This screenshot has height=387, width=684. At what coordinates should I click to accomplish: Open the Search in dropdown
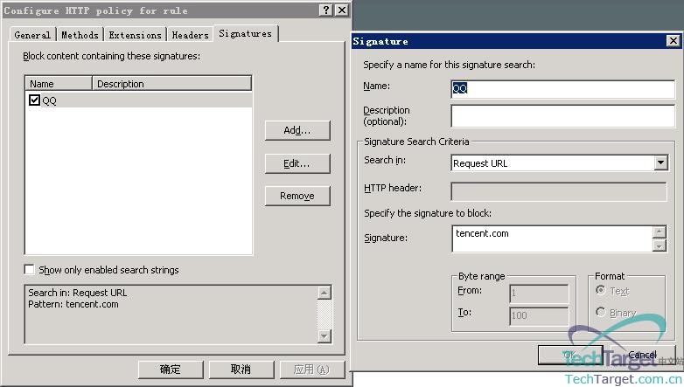click(660, 163)
